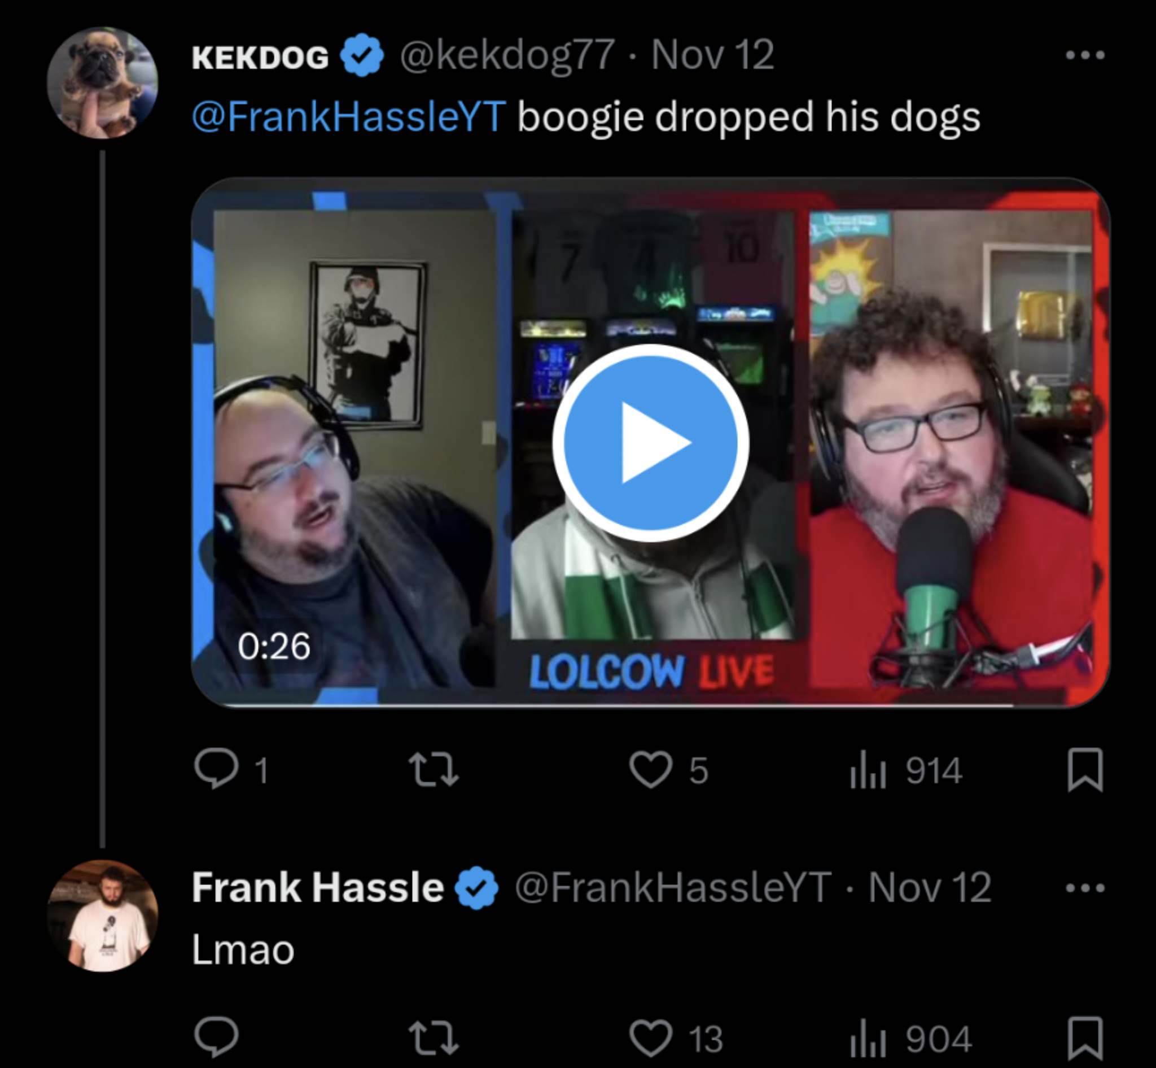The height and width of the screenshot is (1068, 1156).
Task: Open Frank Hassle's profile picture
Action: 102,916
